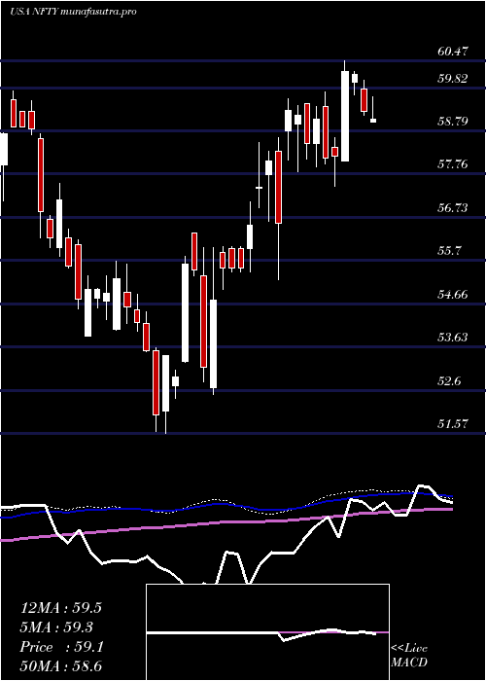
Task: Click the 55.7 price level label
Action: [449, 251]
